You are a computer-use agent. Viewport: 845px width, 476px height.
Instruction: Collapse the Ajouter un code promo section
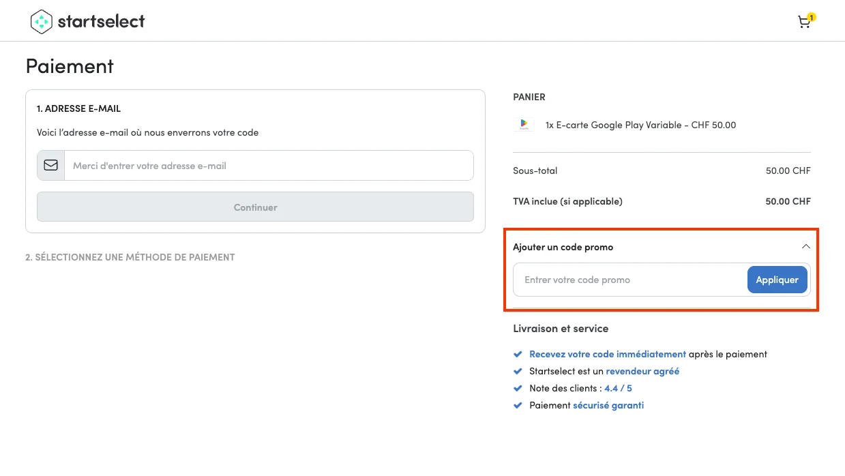click(805, 246)
